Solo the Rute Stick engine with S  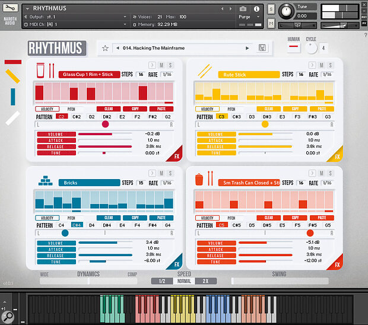pos(330,65)
